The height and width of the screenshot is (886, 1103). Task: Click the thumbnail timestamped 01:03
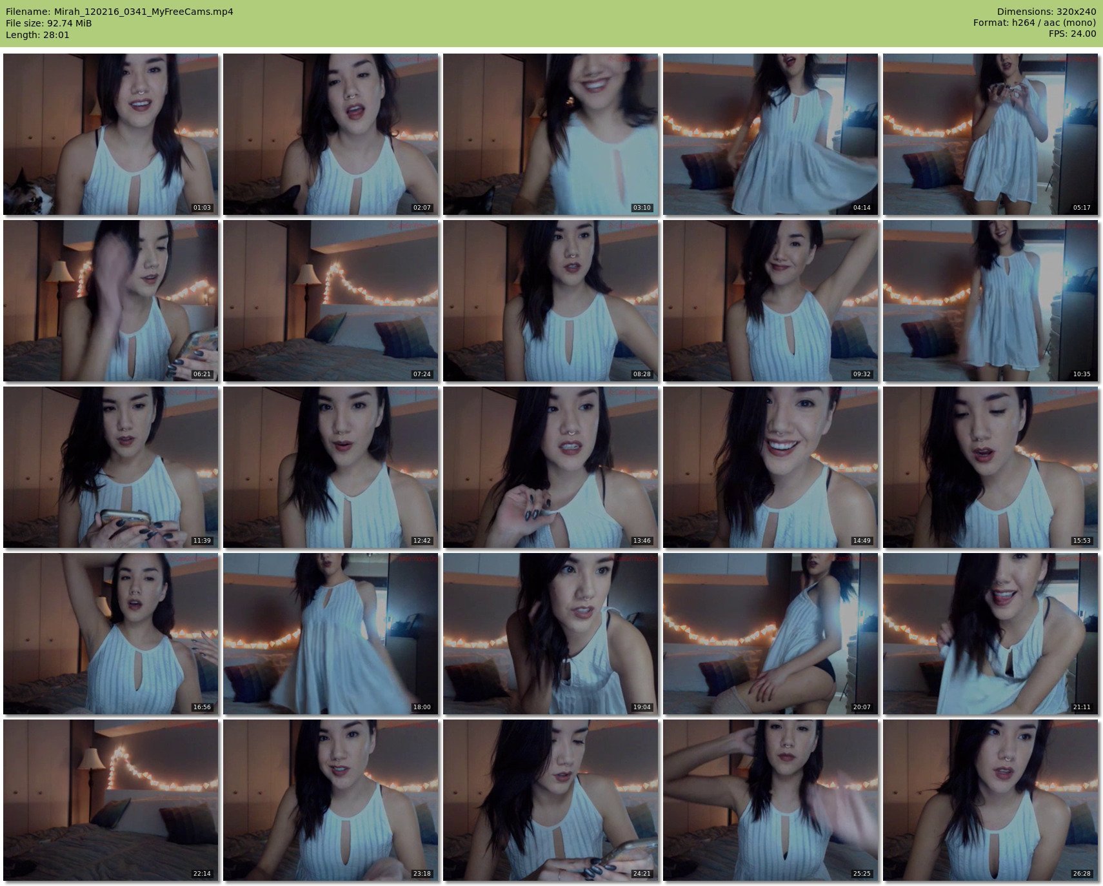click(x=111, y=134)
